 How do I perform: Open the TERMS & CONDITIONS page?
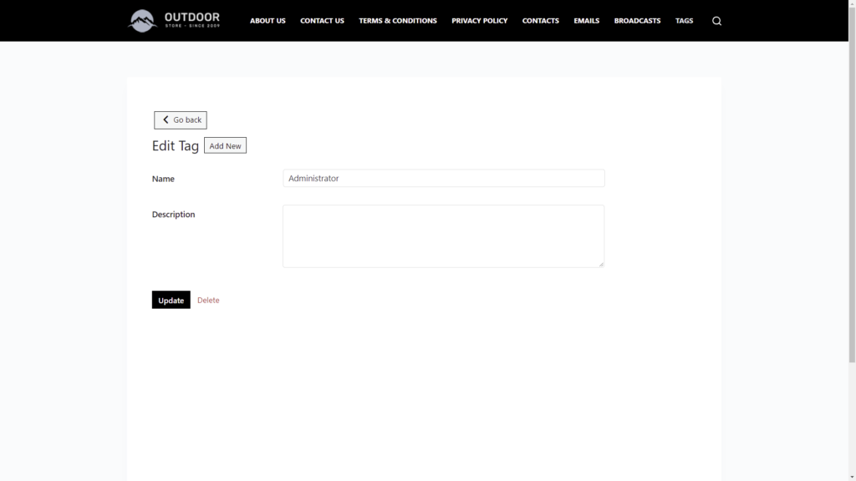398,20
